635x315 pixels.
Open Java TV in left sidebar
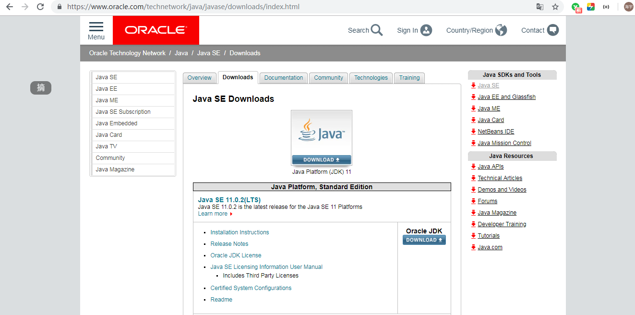[133, 146]
